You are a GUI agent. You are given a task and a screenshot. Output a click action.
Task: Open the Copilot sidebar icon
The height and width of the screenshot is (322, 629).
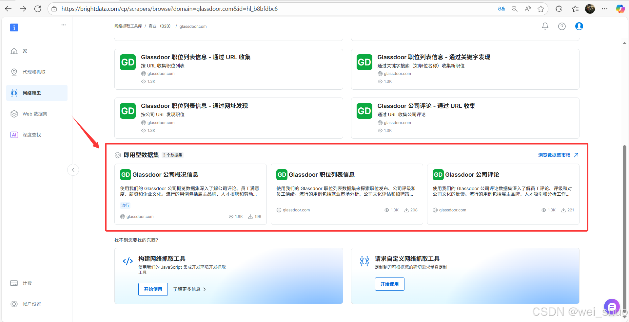(x=620, y=9)
